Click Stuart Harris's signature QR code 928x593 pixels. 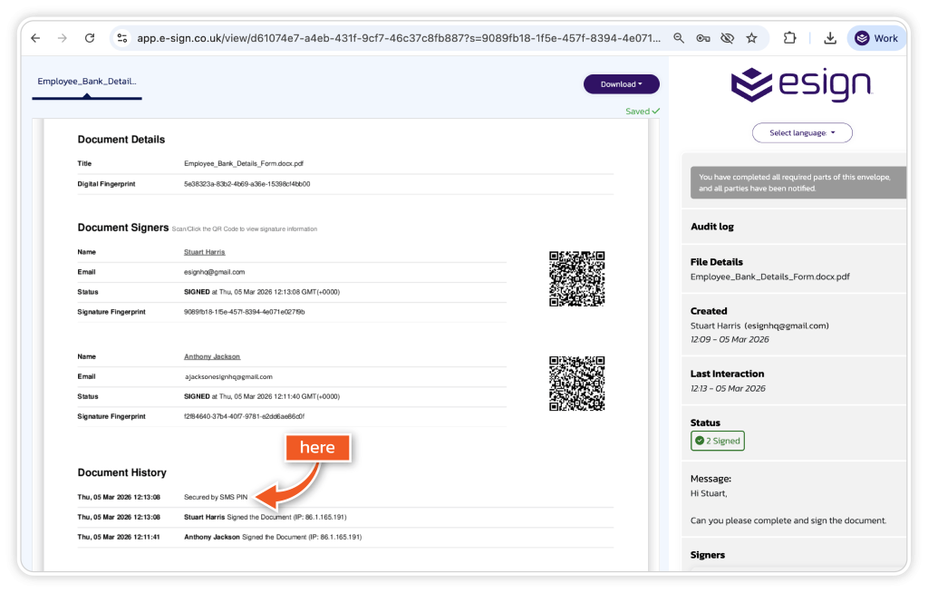[x=576, y=279]
